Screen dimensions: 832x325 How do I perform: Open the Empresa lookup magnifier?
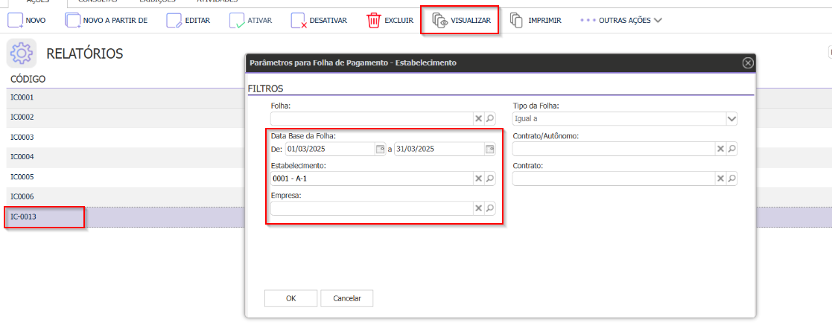click(x=490, y=209)
